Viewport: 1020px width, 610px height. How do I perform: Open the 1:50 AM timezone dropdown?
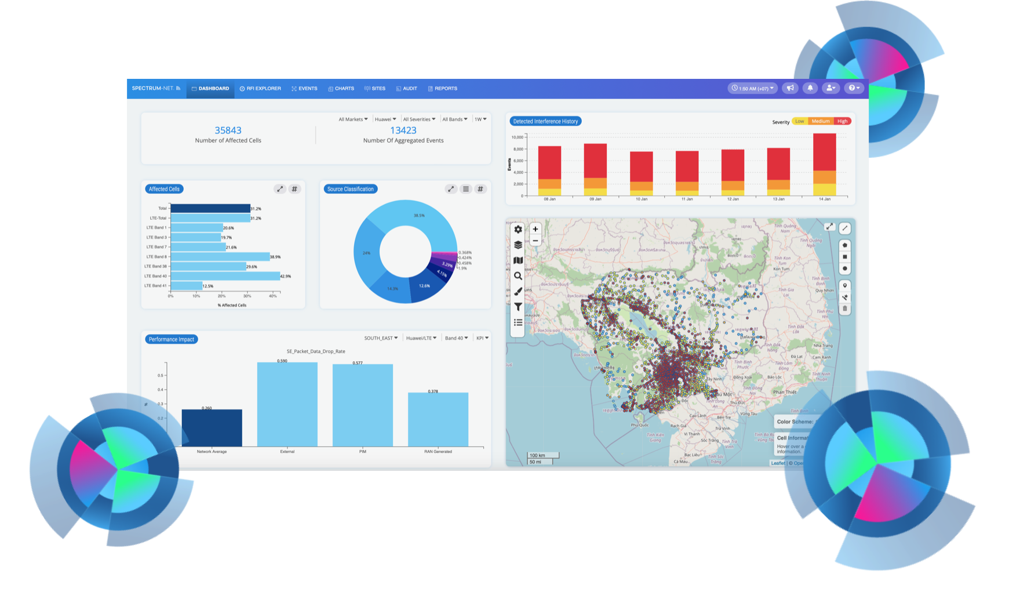[x=752, y=88]
